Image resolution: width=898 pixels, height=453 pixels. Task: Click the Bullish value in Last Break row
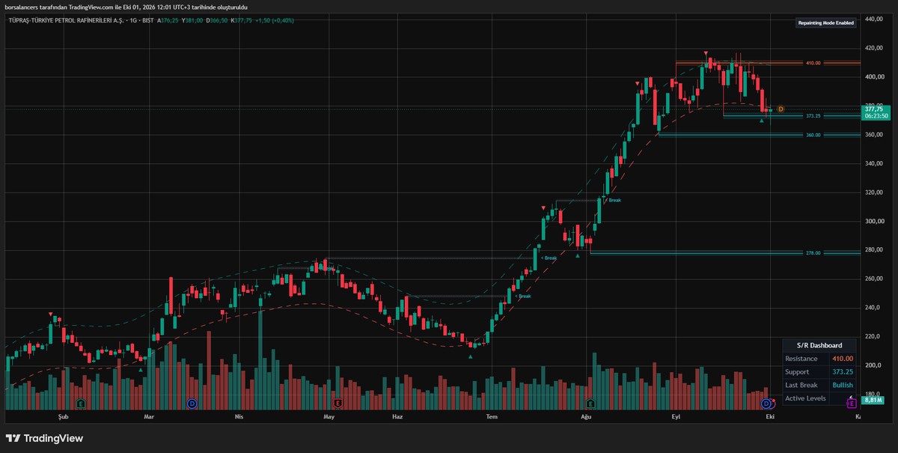click(x=843, y=385)
